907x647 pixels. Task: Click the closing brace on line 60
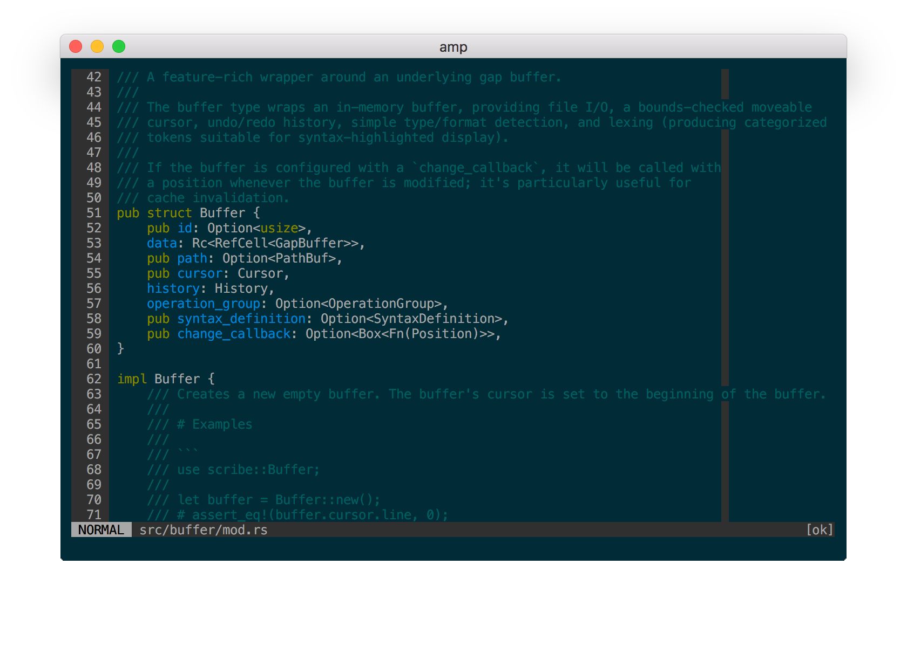point(120,349)
